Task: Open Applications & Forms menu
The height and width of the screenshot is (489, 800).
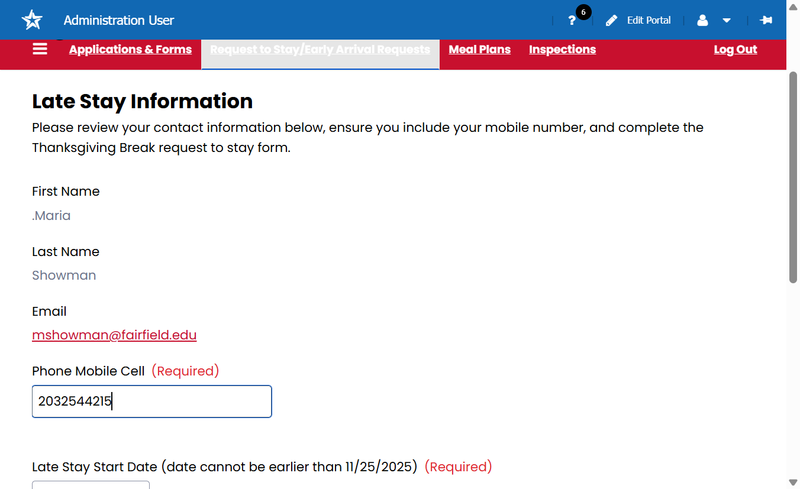Action: click(x=130, y=50)
